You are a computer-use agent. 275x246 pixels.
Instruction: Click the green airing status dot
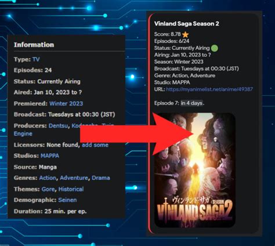(215, 48)
